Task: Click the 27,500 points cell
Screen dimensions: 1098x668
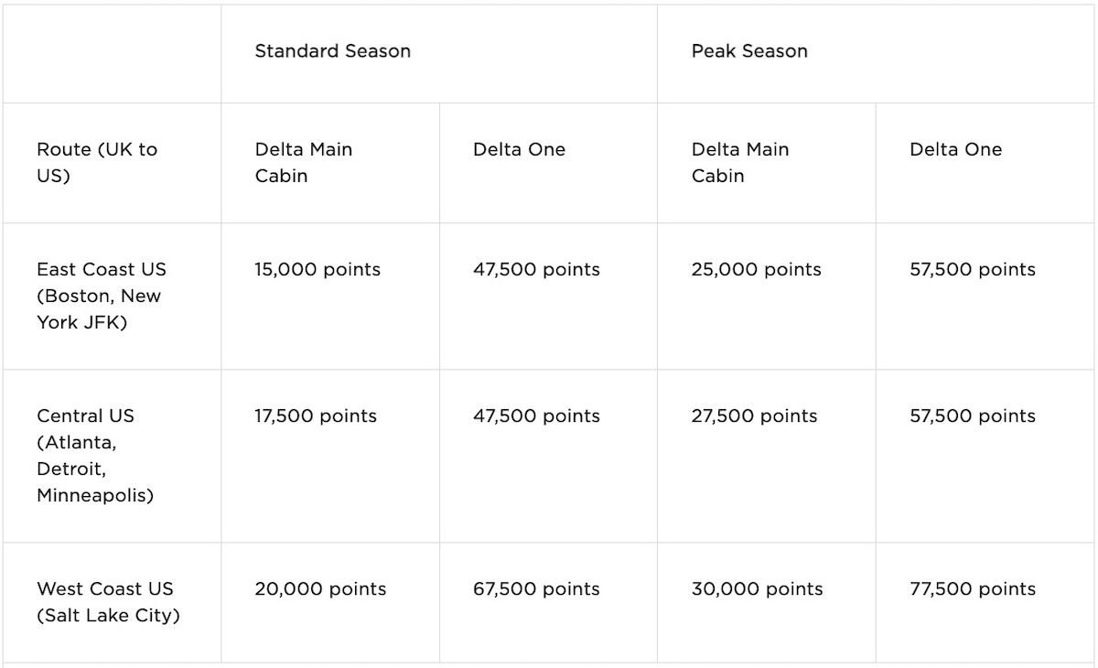Action: (755, 416)
